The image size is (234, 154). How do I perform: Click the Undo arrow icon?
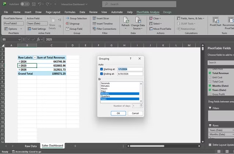(39, 4)
